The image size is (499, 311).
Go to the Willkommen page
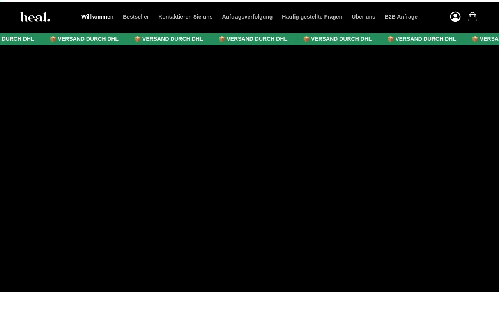[97, 17]
